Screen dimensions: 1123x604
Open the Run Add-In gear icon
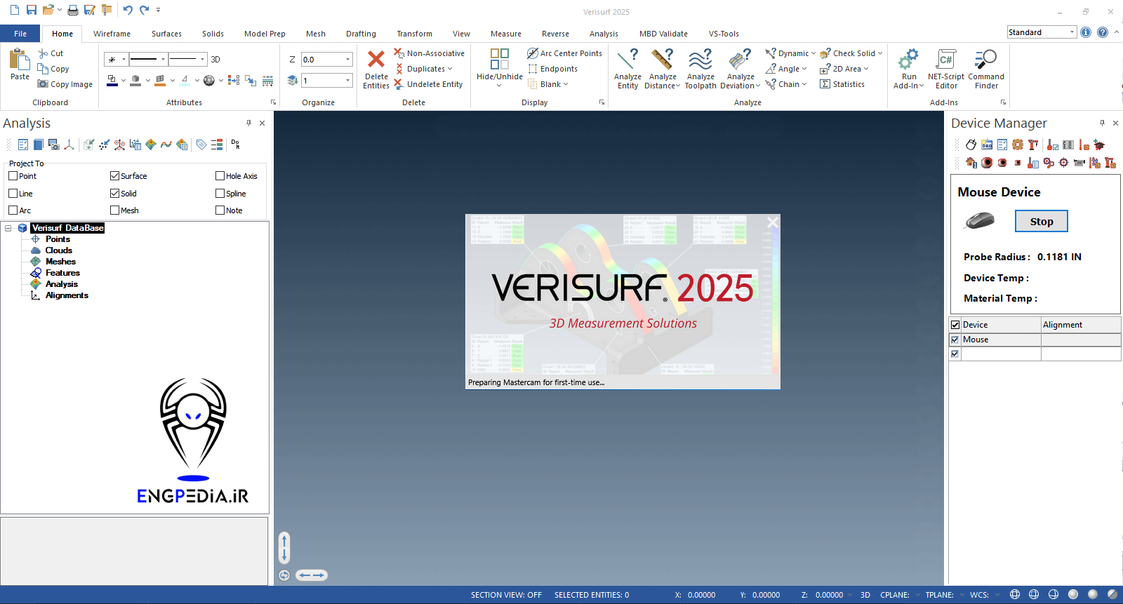(909, 59)
